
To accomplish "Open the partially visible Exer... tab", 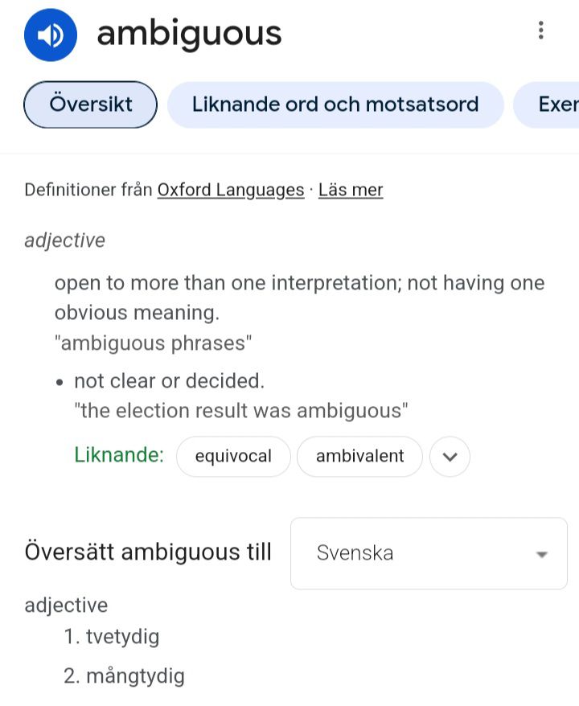I will coord(556,105).
